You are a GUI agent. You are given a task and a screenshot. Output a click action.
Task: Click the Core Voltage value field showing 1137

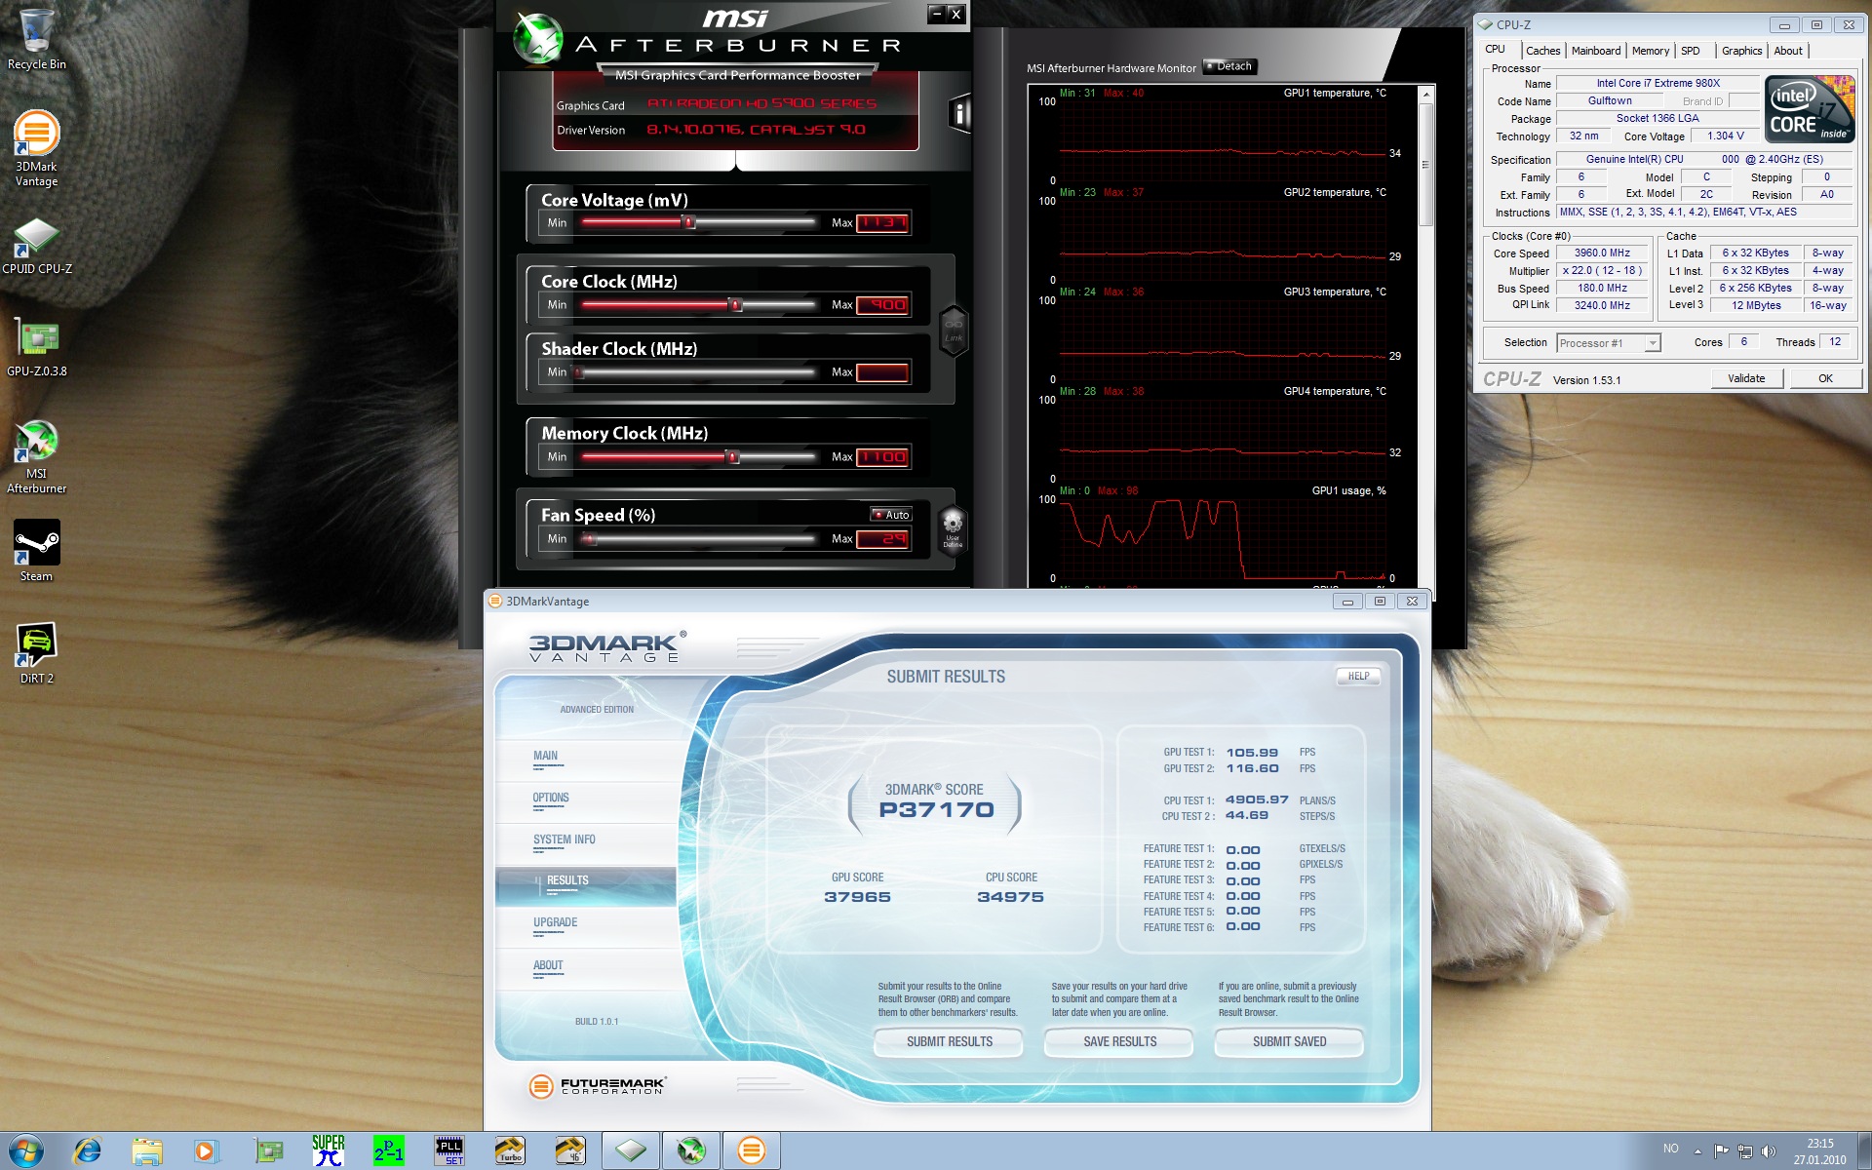(882, 222)
